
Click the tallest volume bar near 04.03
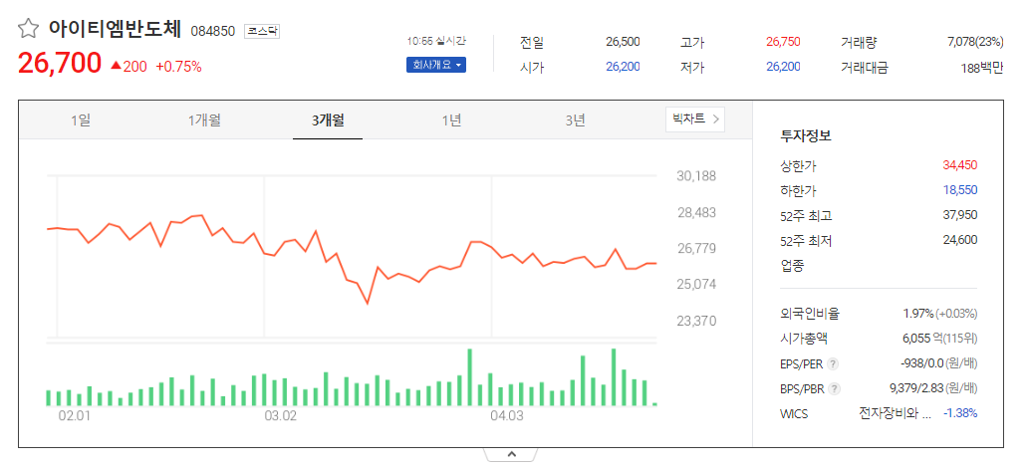click(x=469, y=377)
